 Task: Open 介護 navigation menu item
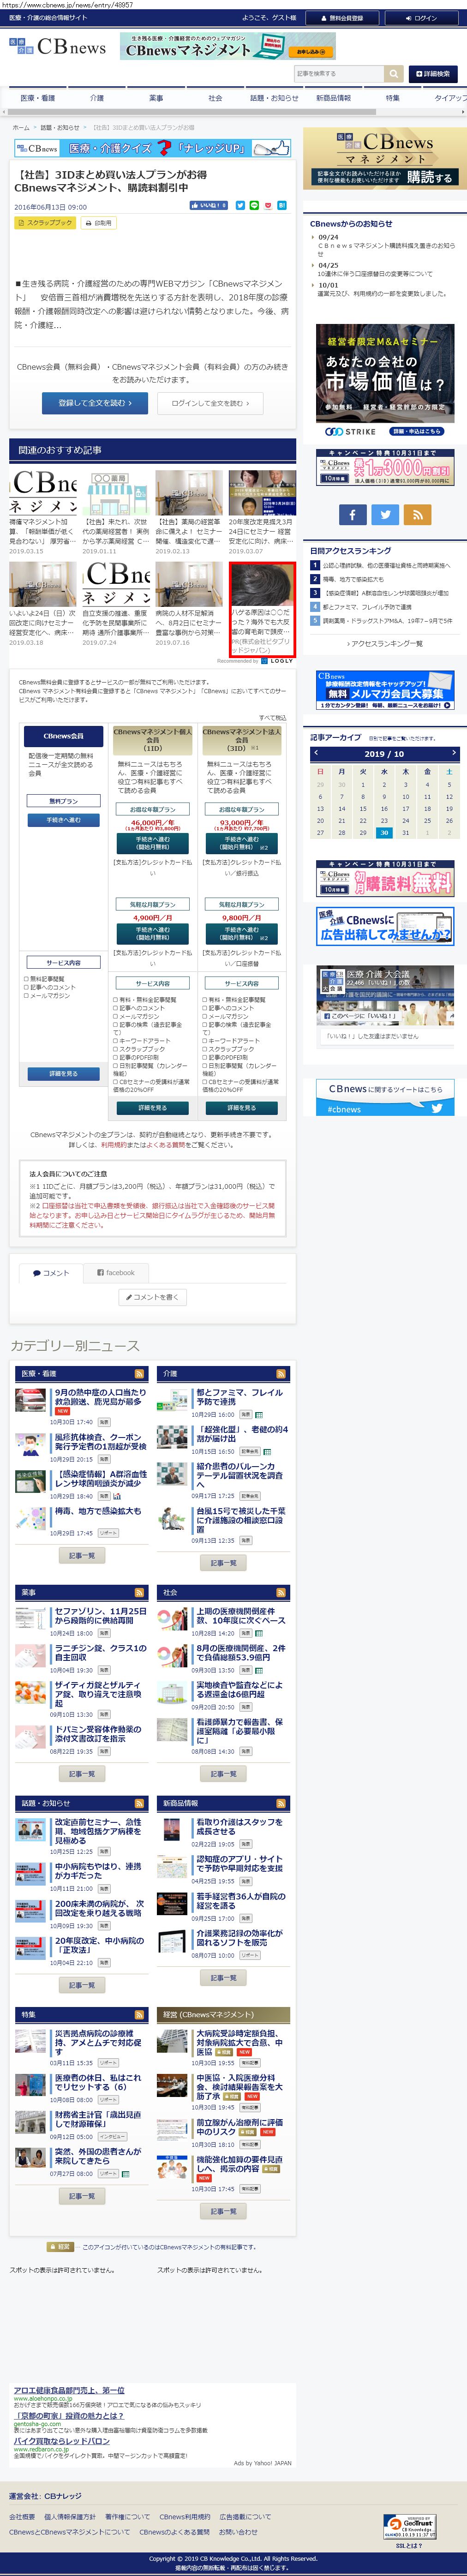(97, 98)
